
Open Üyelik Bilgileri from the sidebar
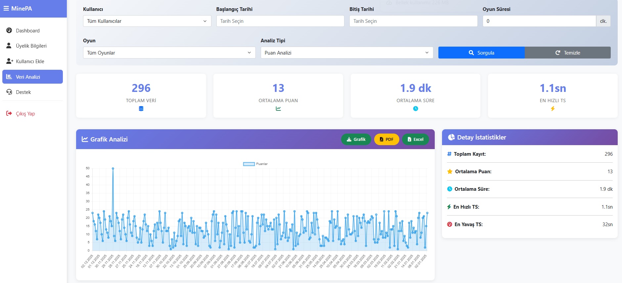click(31, 46)
